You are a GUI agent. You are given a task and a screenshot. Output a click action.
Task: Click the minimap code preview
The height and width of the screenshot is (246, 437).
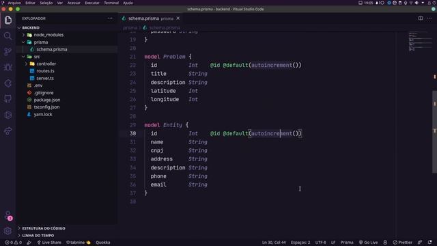coord(420,41)
